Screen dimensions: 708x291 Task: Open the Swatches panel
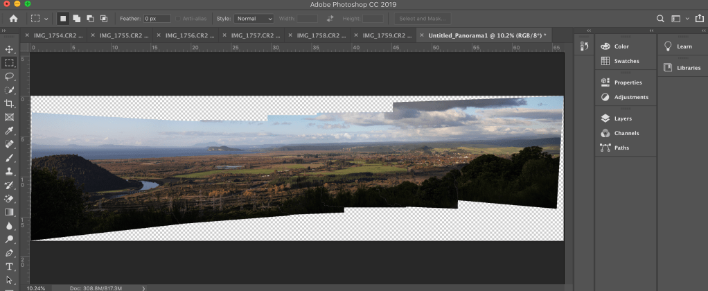[x=626, y=61]
